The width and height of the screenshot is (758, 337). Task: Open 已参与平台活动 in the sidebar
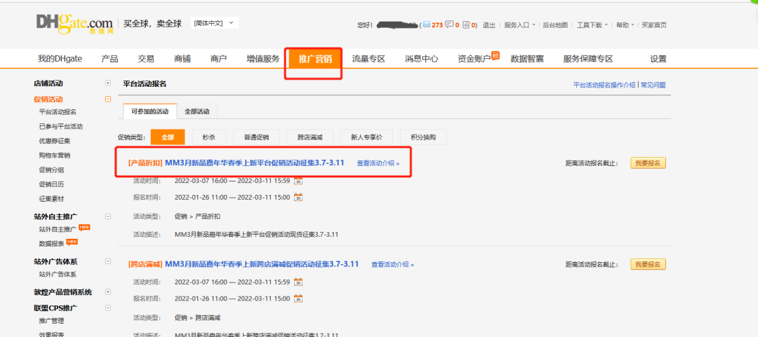[x=60, y=127]
